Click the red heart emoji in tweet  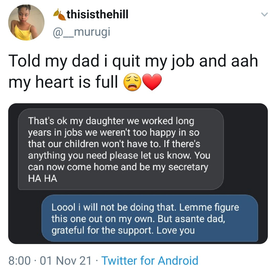pos(152,82)
